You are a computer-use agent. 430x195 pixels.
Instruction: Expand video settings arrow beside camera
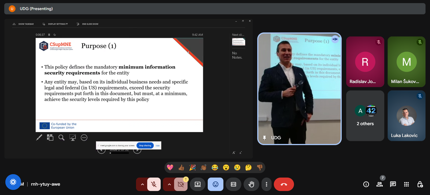(169, 184)
